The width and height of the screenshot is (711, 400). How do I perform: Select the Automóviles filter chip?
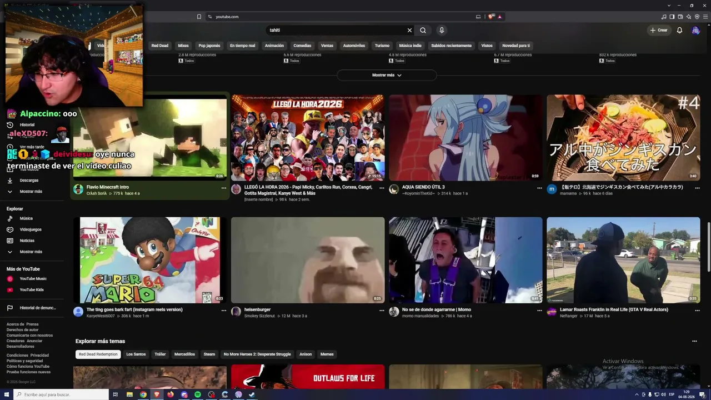(x=354, y=46)
